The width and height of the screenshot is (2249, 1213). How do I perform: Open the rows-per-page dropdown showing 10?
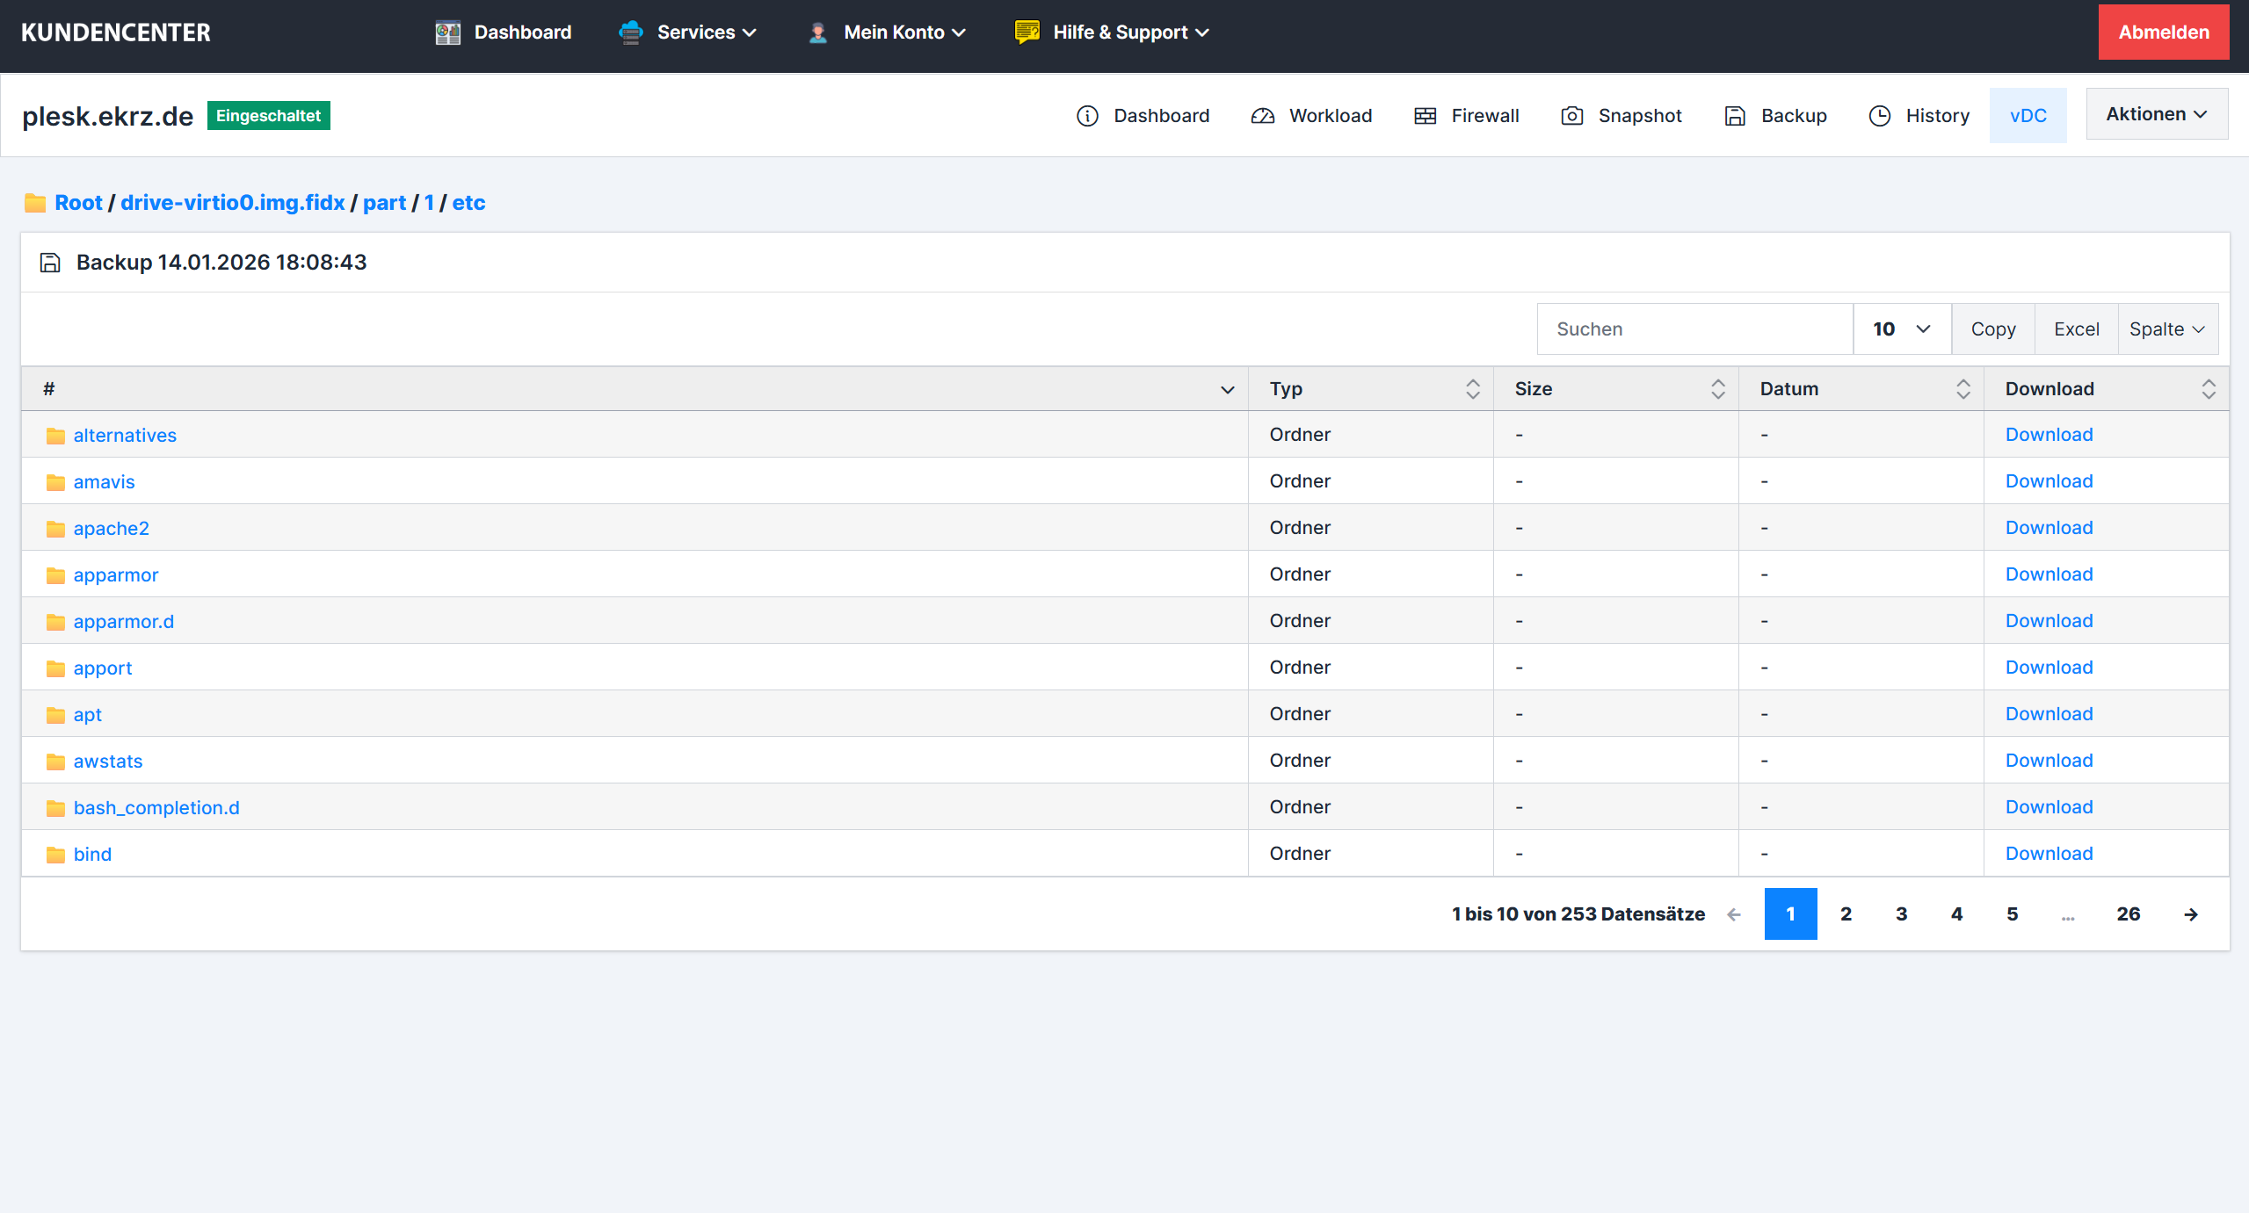[x=1902, y=329]
